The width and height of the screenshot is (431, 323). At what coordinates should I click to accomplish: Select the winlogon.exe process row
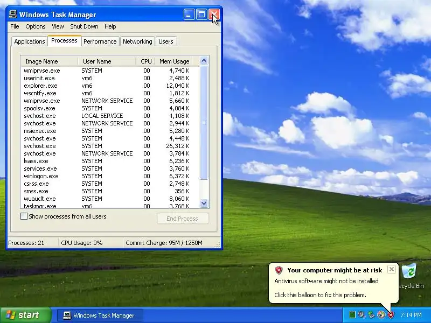[110, 176]
